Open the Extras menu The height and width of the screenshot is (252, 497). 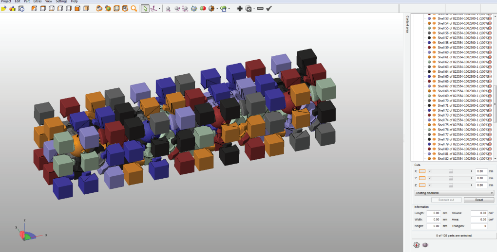37,1
